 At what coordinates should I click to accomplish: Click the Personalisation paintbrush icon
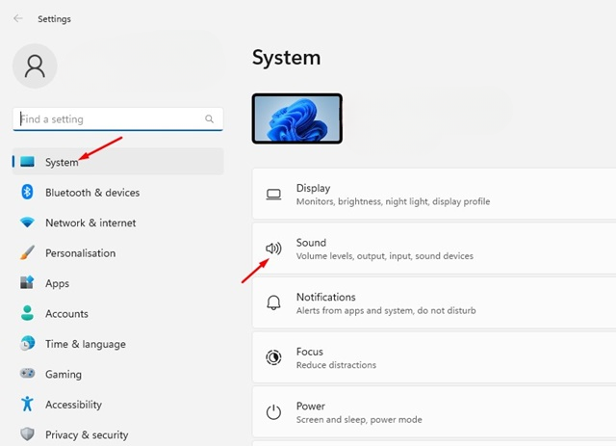tap(27, 252)
